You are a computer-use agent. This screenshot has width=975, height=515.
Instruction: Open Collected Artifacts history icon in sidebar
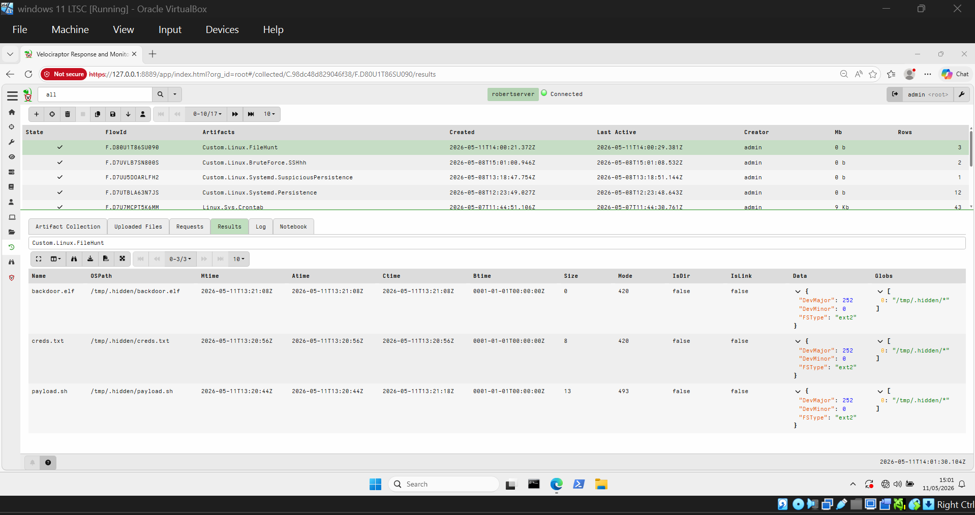(12, 247)
